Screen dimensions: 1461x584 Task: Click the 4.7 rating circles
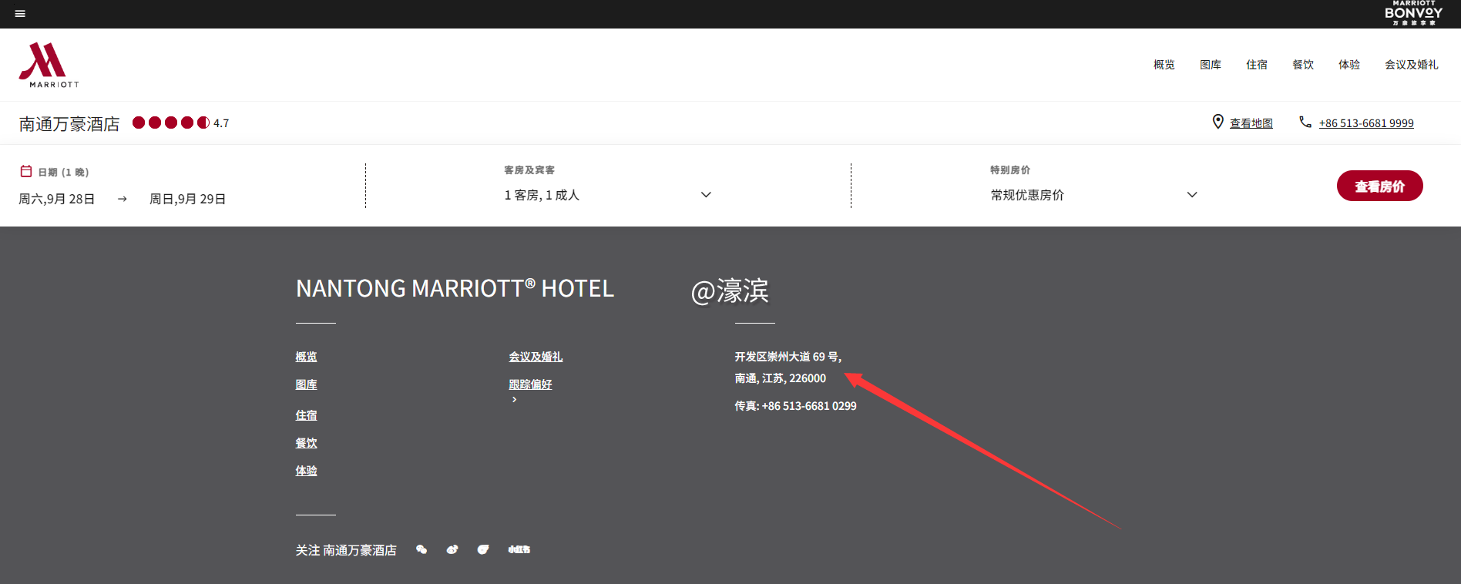(x=171, y=123)
